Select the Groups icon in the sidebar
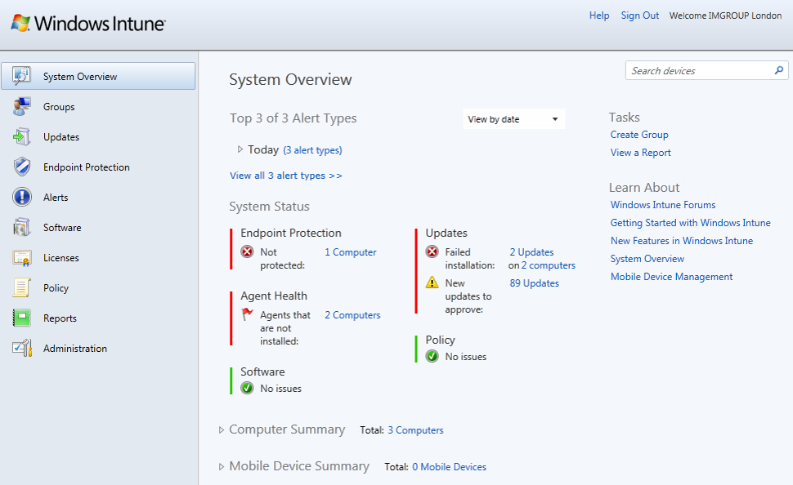 pyautogui.click(x=22, y=106)
